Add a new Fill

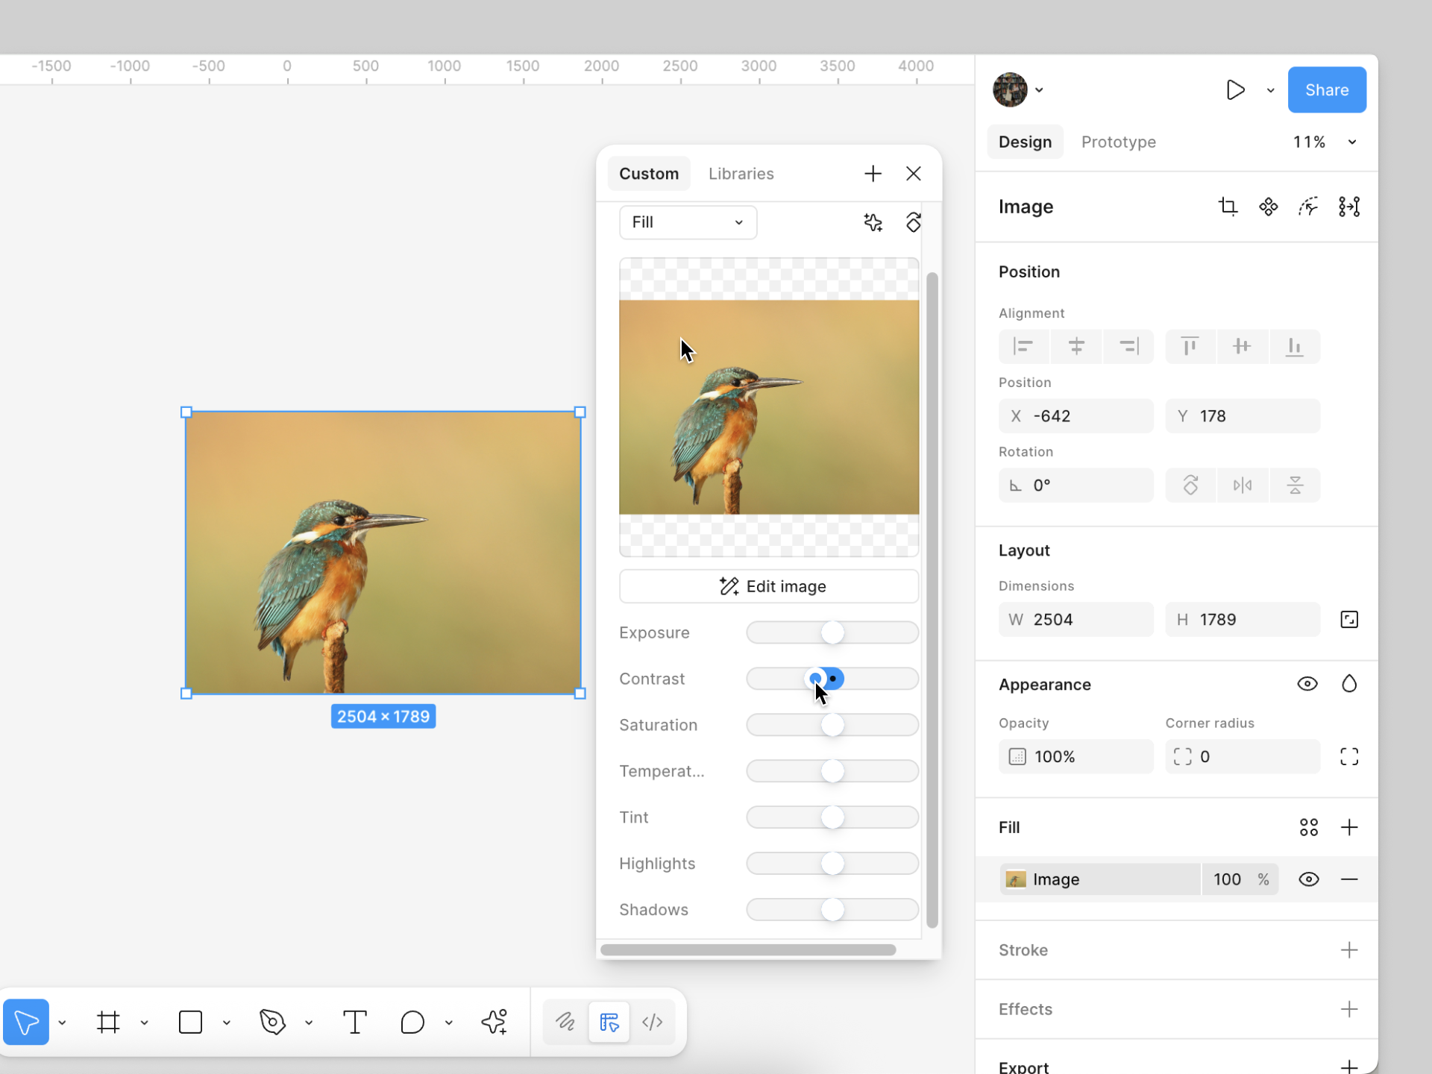[x=1349, y=827]
